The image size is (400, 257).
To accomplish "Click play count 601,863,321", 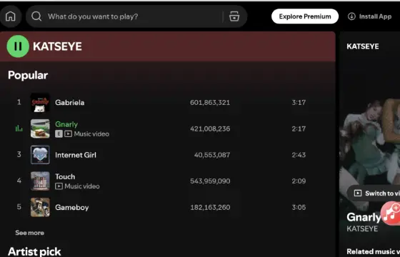I will (210, 103).
